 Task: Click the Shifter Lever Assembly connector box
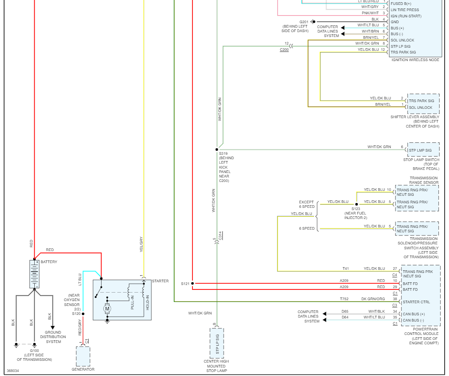tap(424, 104)
